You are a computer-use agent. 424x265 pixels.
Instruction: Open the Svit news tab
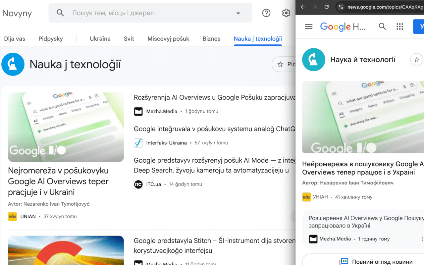pos(129,39)
